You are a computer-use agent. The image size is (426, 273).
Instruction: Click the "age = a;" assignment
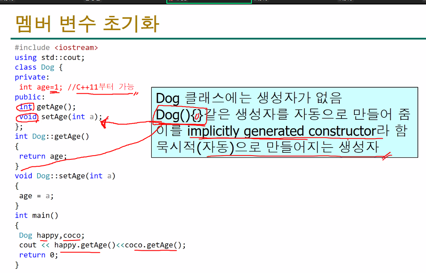click(x=36, y=196)
